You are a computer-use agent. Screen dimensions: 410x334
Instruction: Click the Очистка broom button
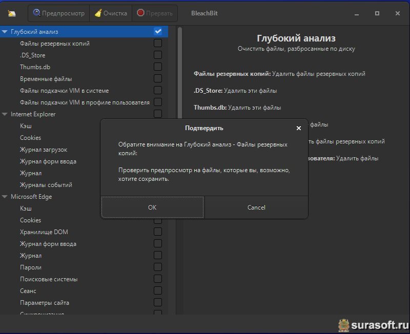[110, 13]
